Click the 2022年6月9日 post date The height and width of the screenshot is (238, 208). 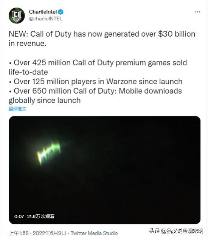point(50,233)
